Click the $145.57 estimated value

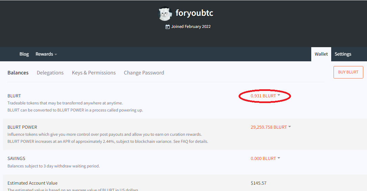pyautogui.click(x=259, y=183)
